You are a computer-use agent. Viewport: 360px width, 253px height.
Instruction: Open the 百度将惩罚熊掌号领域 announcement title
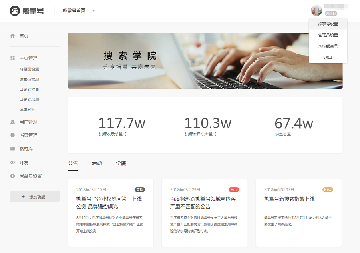pos(203,203)
